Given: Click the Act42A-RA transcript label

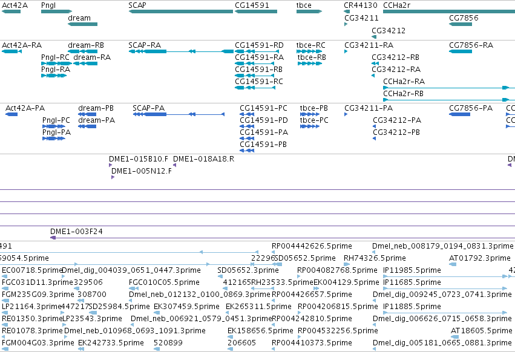Looking at the screenshot, I should pos(22,45).
